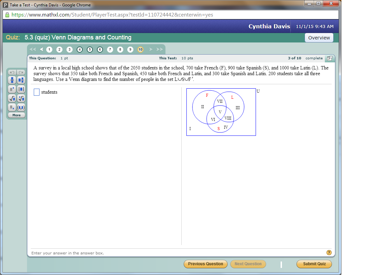The height and width of the screenshot is (275, 389).
Task: Go back using the first-question double arrow
Action: 32,49
